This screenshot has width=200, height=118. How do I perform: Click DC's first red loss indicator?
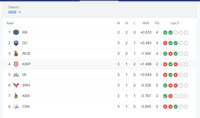(x=165, y=43)
